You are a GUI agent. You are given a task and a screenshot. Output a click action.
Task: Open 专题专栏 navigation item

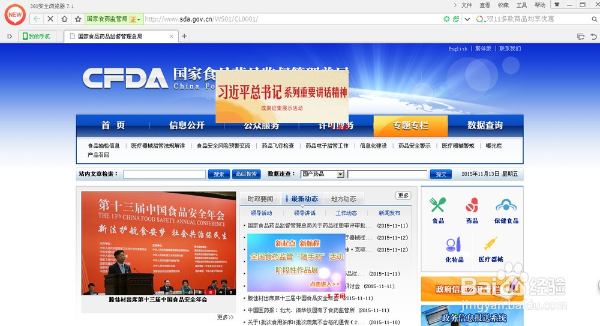coord(410,125)
